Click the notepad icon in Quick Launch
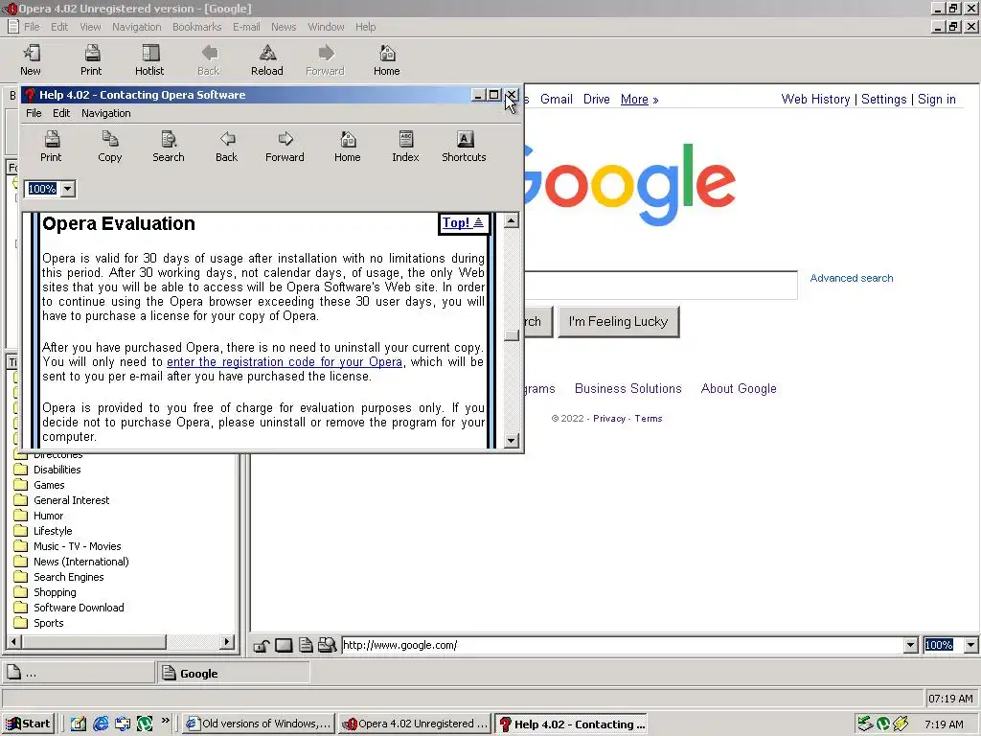 (x=79, y=724)
